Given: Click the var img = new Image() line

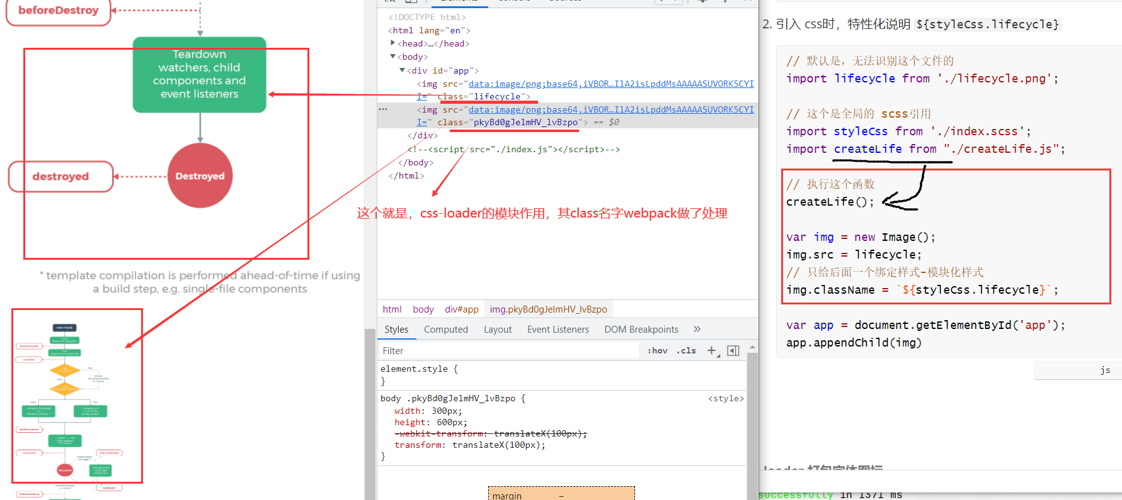Looking at the screenshot, I should coord(861,236).
